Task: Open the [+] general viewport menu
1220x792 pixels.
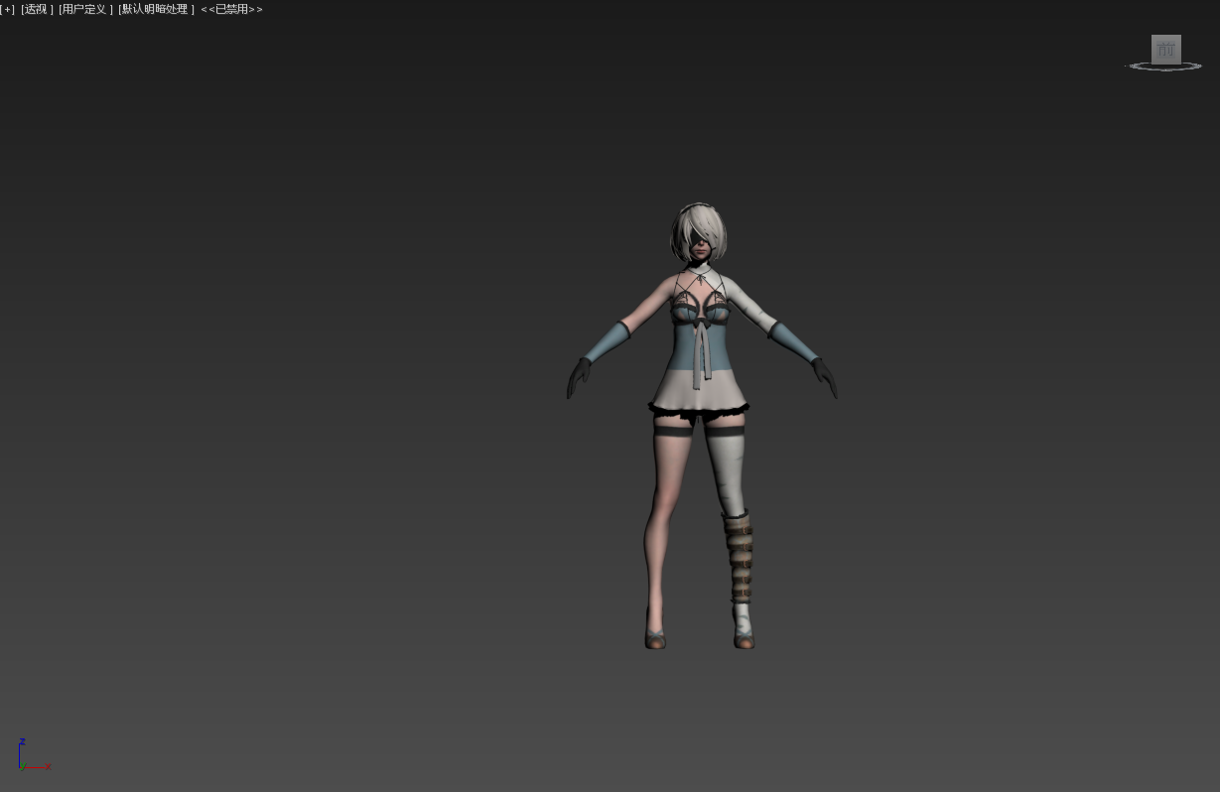Action: 8,9
